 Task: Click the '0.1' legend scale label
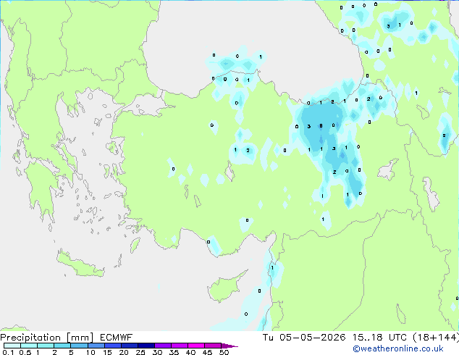(8, 352)
